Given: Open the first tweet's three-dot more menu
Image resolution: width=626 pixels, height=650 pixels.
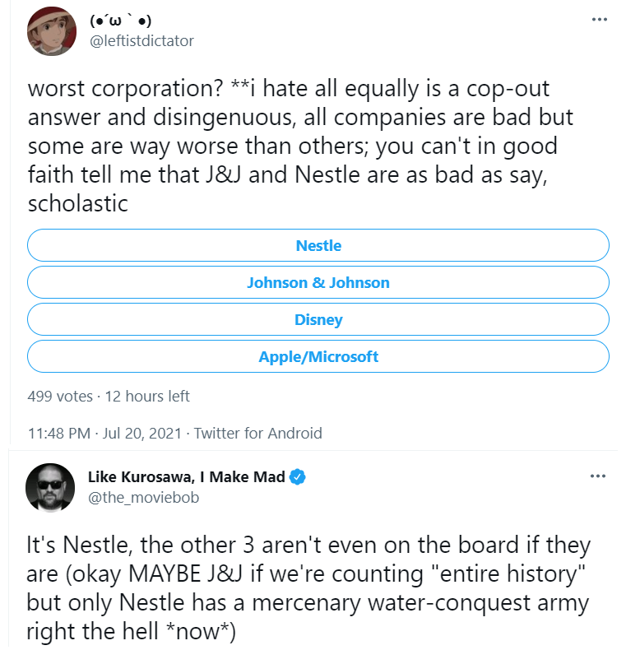Looking at the screenshot, I should click(599, 20).
